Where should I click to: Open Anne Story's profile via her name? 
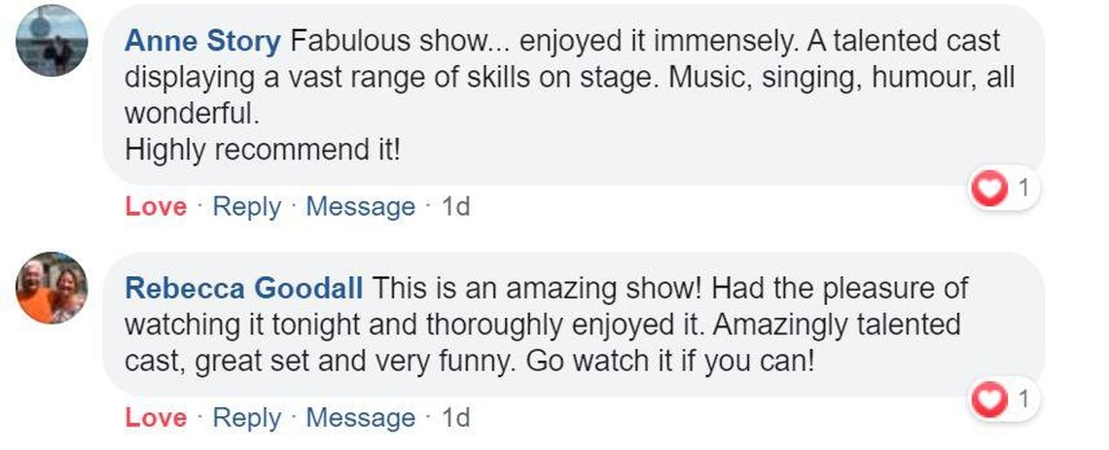pos(203,42)
